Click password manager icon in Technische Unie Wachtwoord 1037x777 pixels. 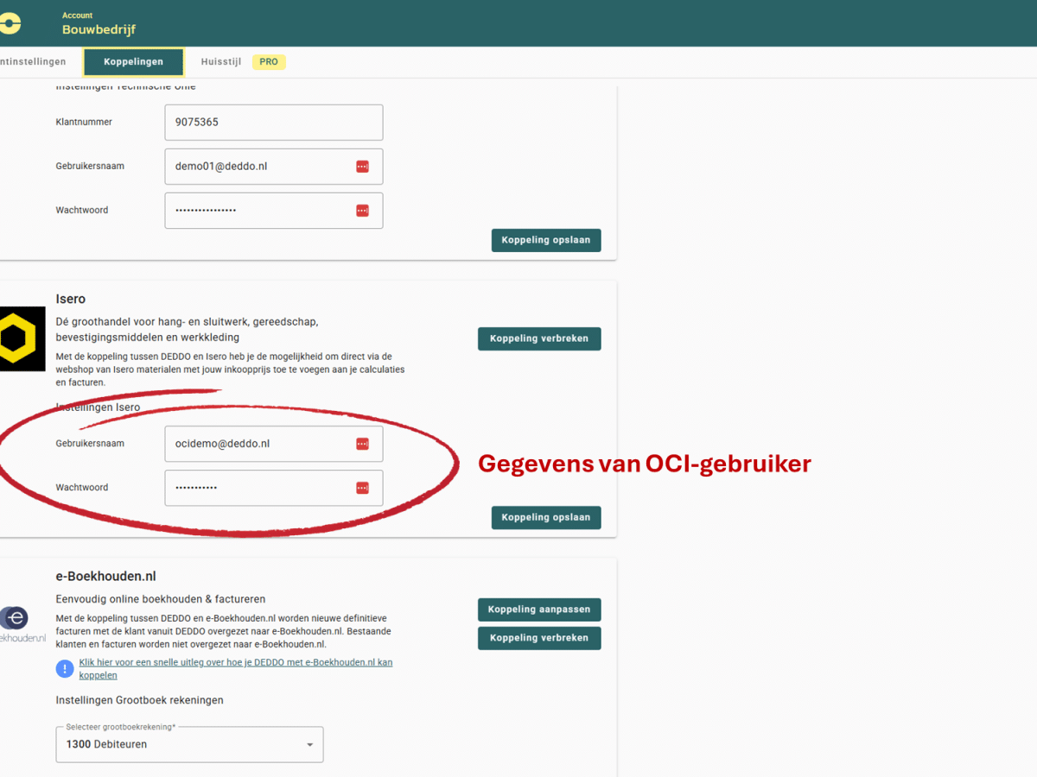(x=362, y=210)
